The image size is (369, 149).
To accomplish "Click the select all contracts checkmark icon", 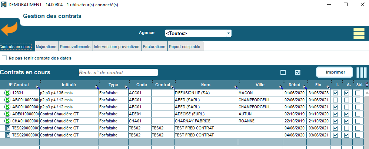I will 297,72.
